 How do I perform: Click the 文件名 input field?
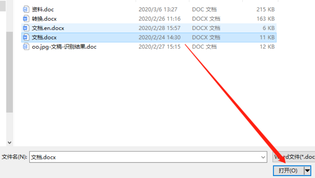point(148,157)
